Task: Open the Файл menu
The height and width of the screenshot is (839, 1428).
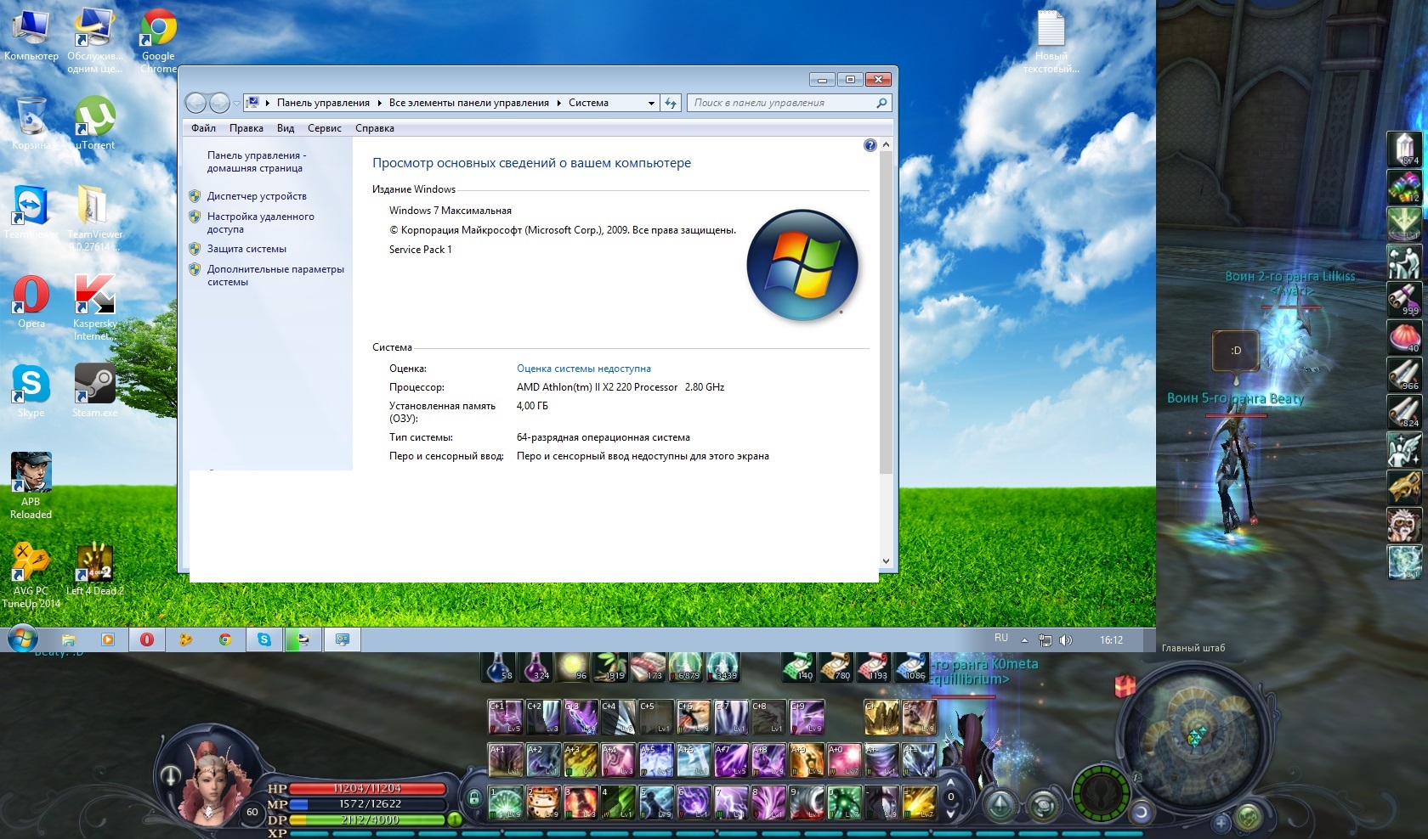Action: pyautogui.click(x=203, y=128)
